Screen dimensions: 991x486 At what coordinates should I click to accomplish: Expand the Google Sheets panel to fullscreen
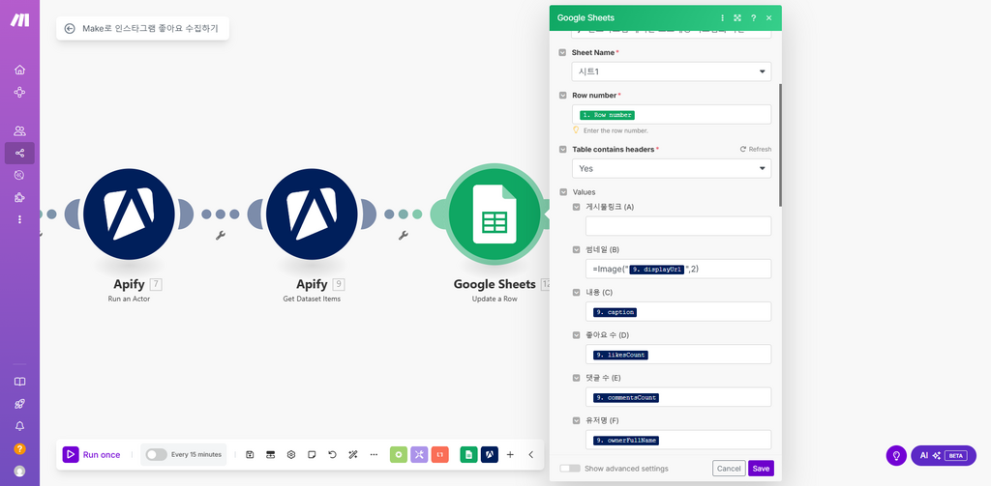pyautogui.click(x=736, y=17)
